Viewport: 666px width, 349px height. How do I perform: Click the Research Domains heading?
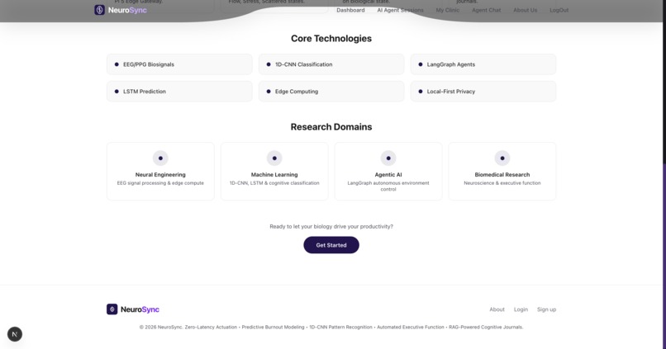coord(331,127)
